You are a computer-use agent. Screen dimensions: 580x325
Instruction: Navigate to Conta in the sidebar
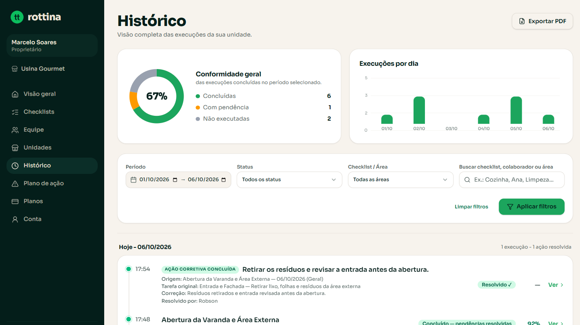(52, 219)
